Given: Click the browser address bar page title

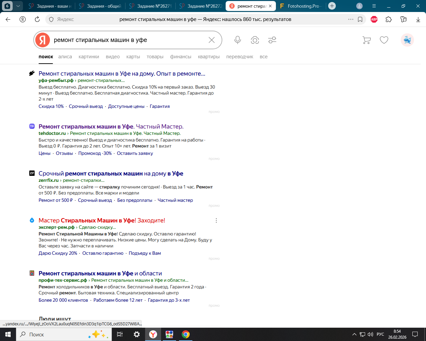Looking at the screenshot, I should pyautogui.click(x=205, y=19).
